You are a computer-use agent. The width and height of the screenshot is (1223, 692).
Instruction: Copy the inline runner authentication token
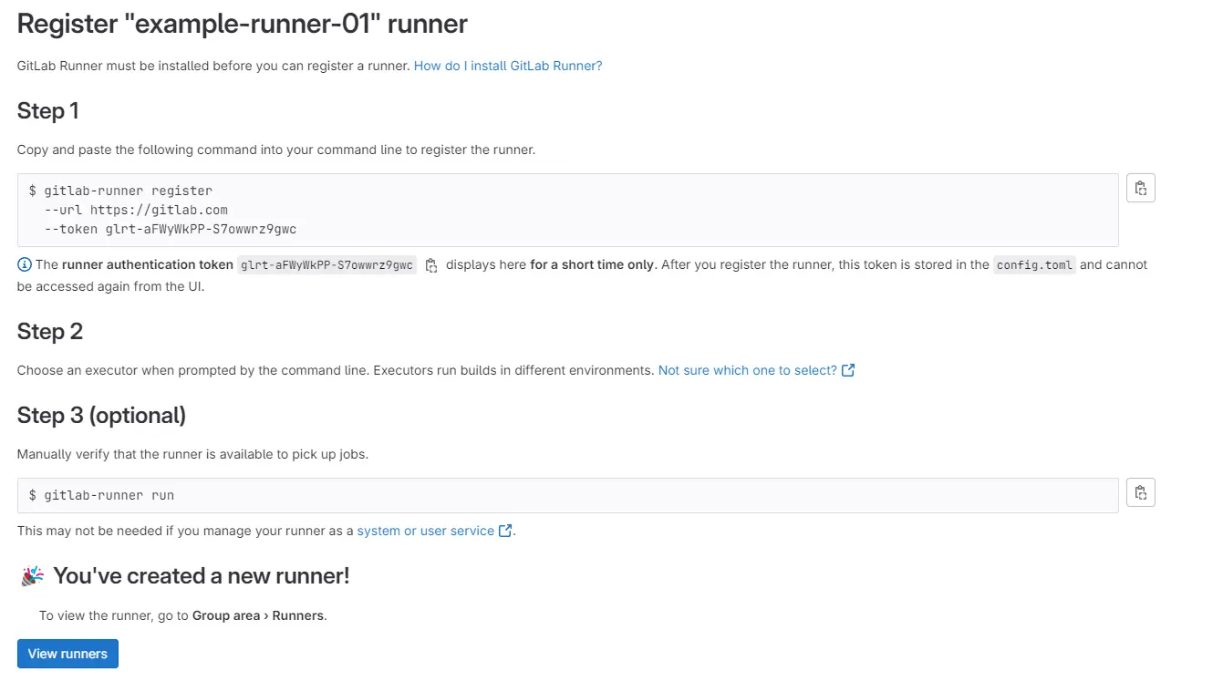[x=431, y=265]
